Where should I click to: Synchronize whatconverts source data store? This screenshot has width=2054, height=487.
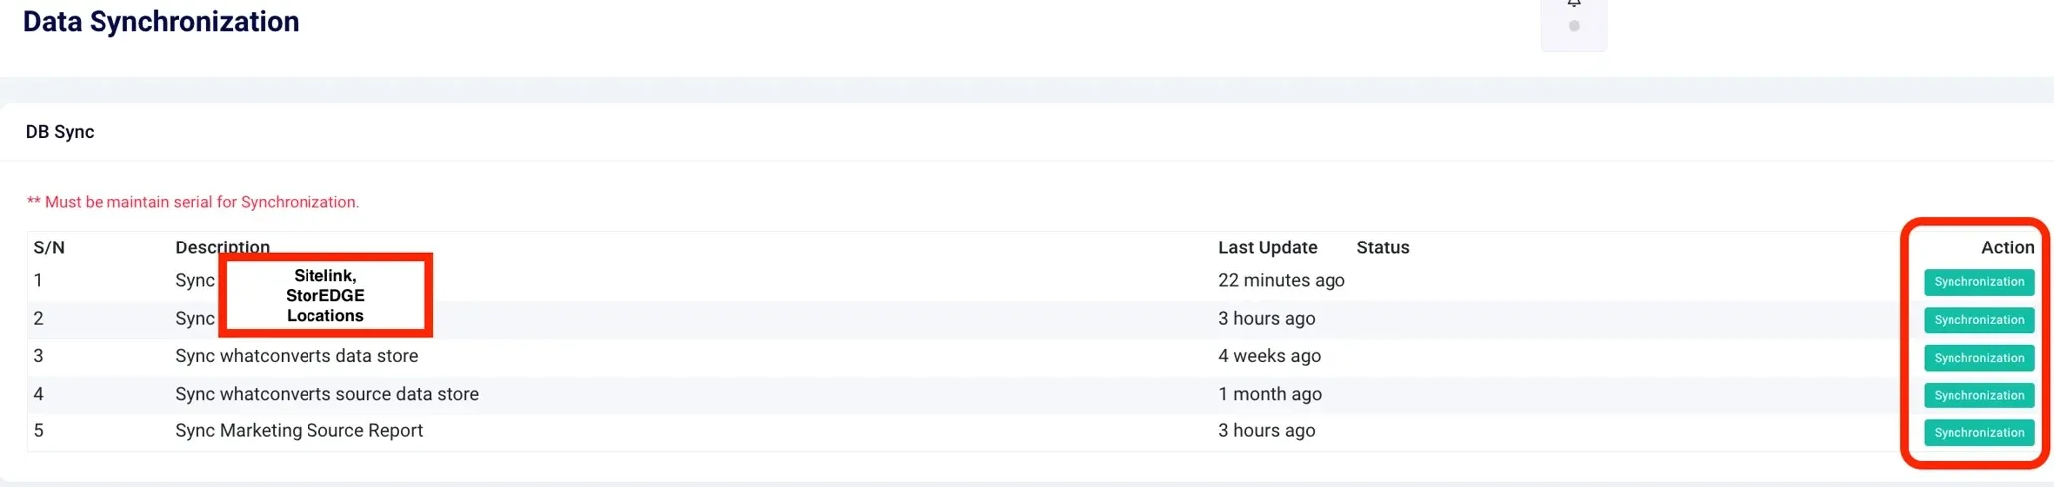tap(1978, 396)
